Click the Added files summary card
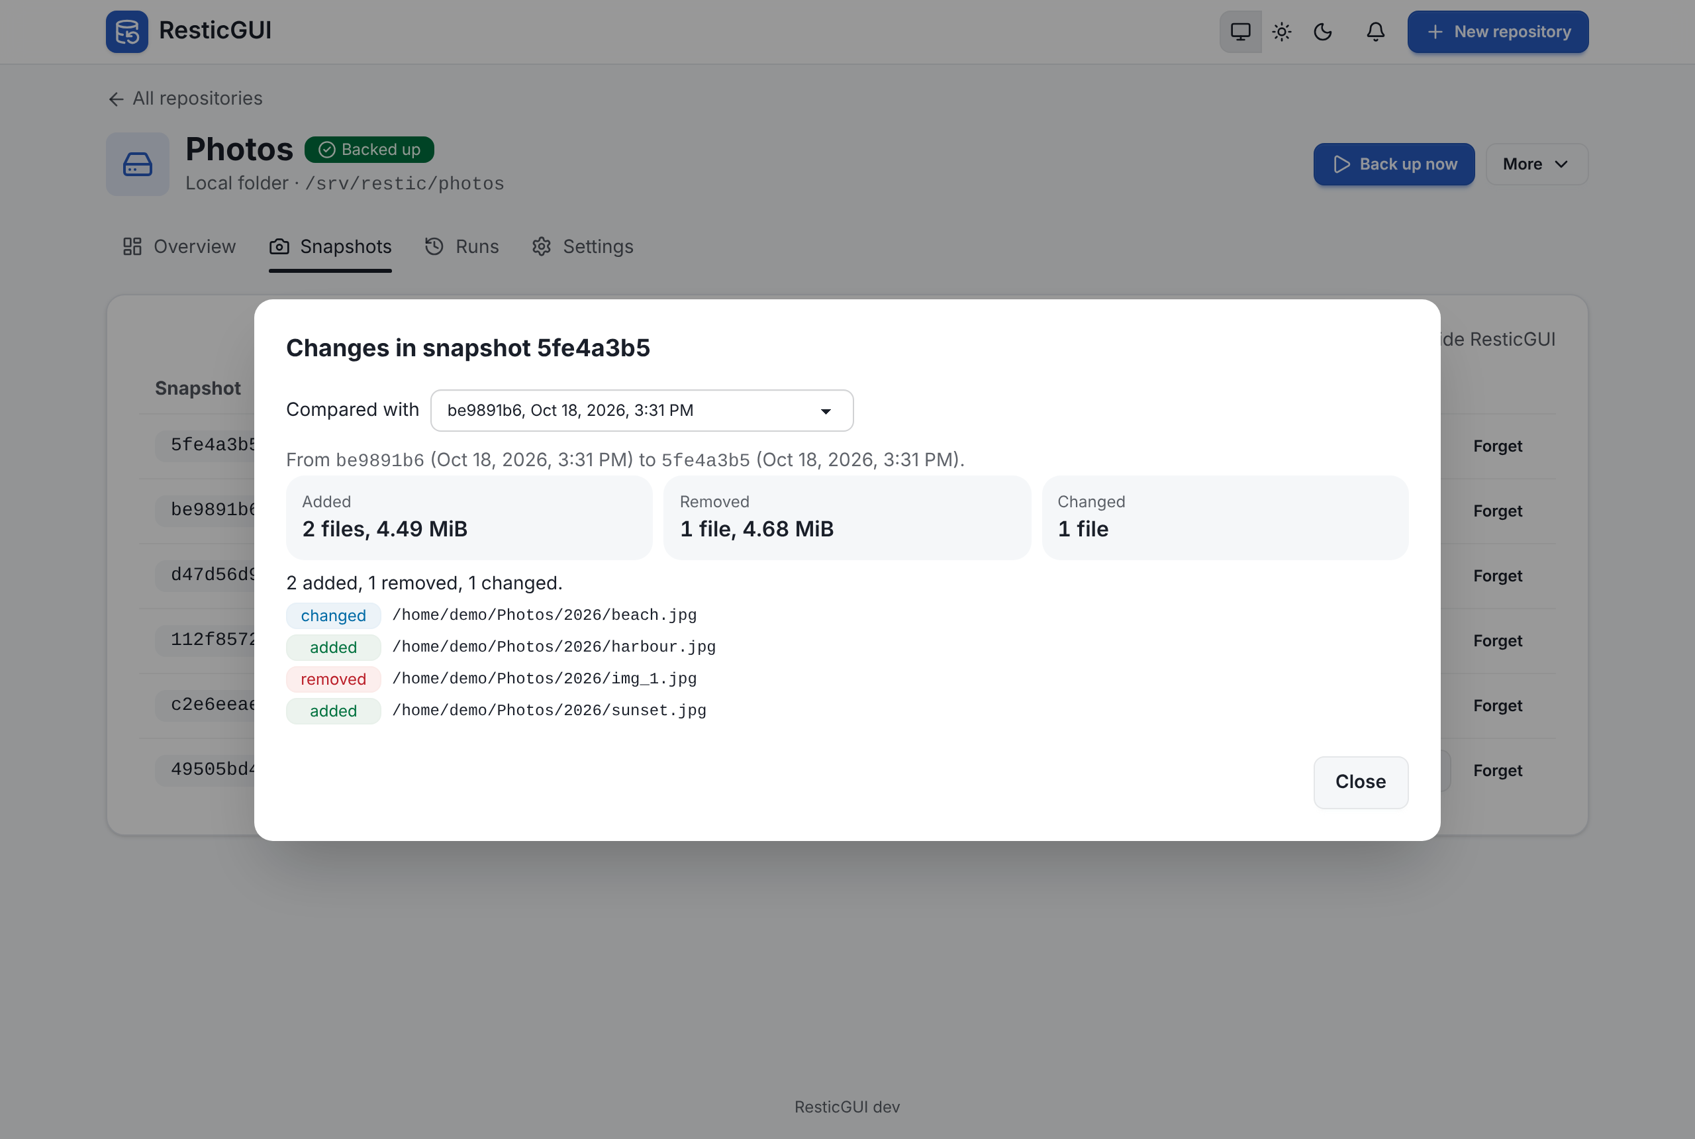This screenshot has height=1139, width=1695. [469, 517]
